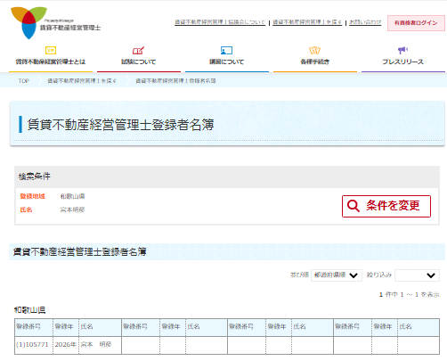The height and width of the screenshot is (361, 447).
Task: Click the result count text 1 件中
Action: (388, 294)
